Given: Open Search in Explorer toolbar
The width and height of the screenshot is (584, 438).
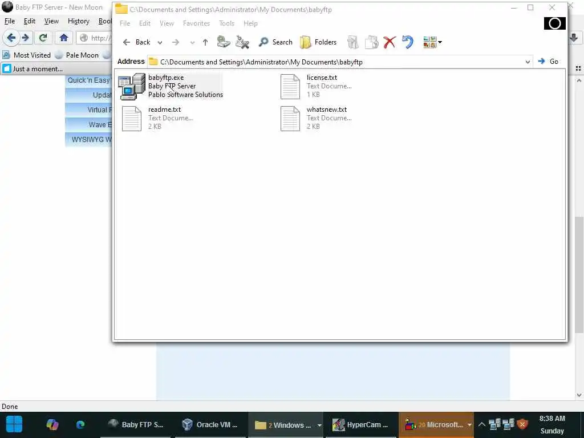Looking at the screenshot, I should pyautogui.click(x=275, y=42).
